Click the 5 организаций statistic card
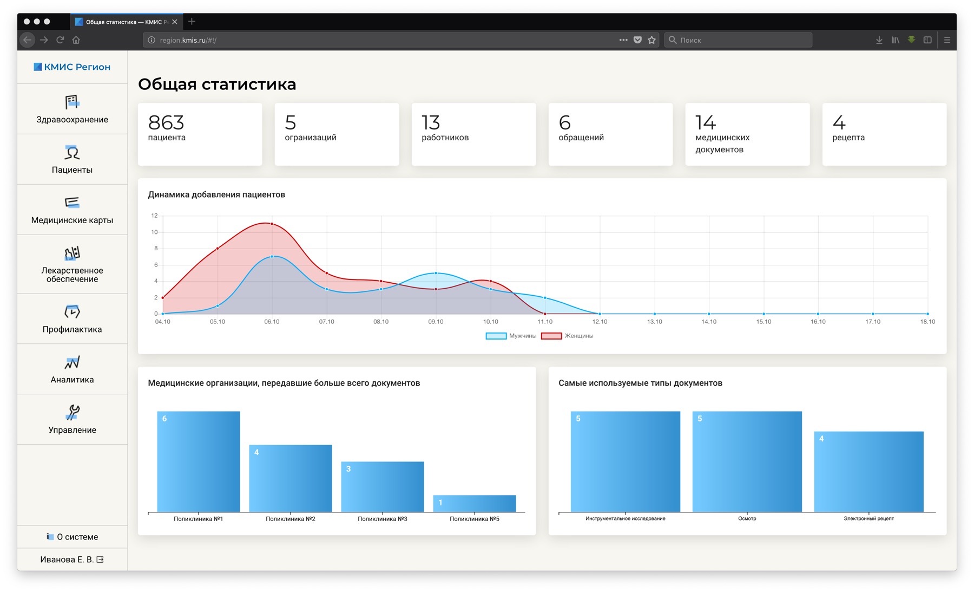974x592 pixels. click(337, 134)
